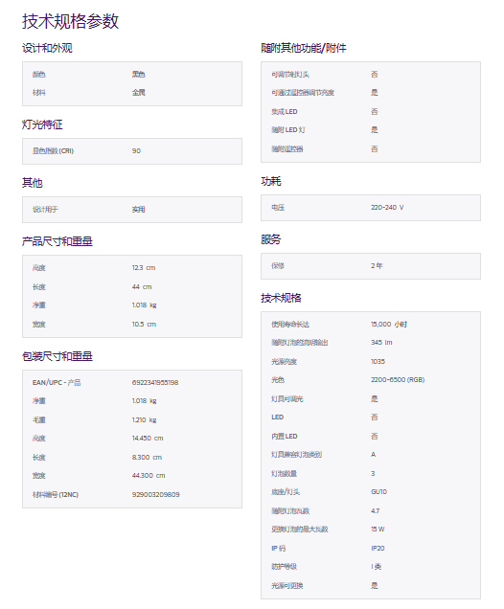Select the 材料编号 (12NC) label
The height and width of the screenshot is (609, 504).
56,494
